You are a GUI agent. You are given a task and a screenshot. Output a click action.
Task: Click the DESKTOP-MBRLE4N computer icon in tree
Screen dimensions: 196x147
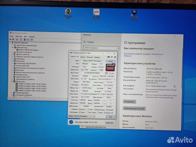pyautogui.click(x=13, y=43)
